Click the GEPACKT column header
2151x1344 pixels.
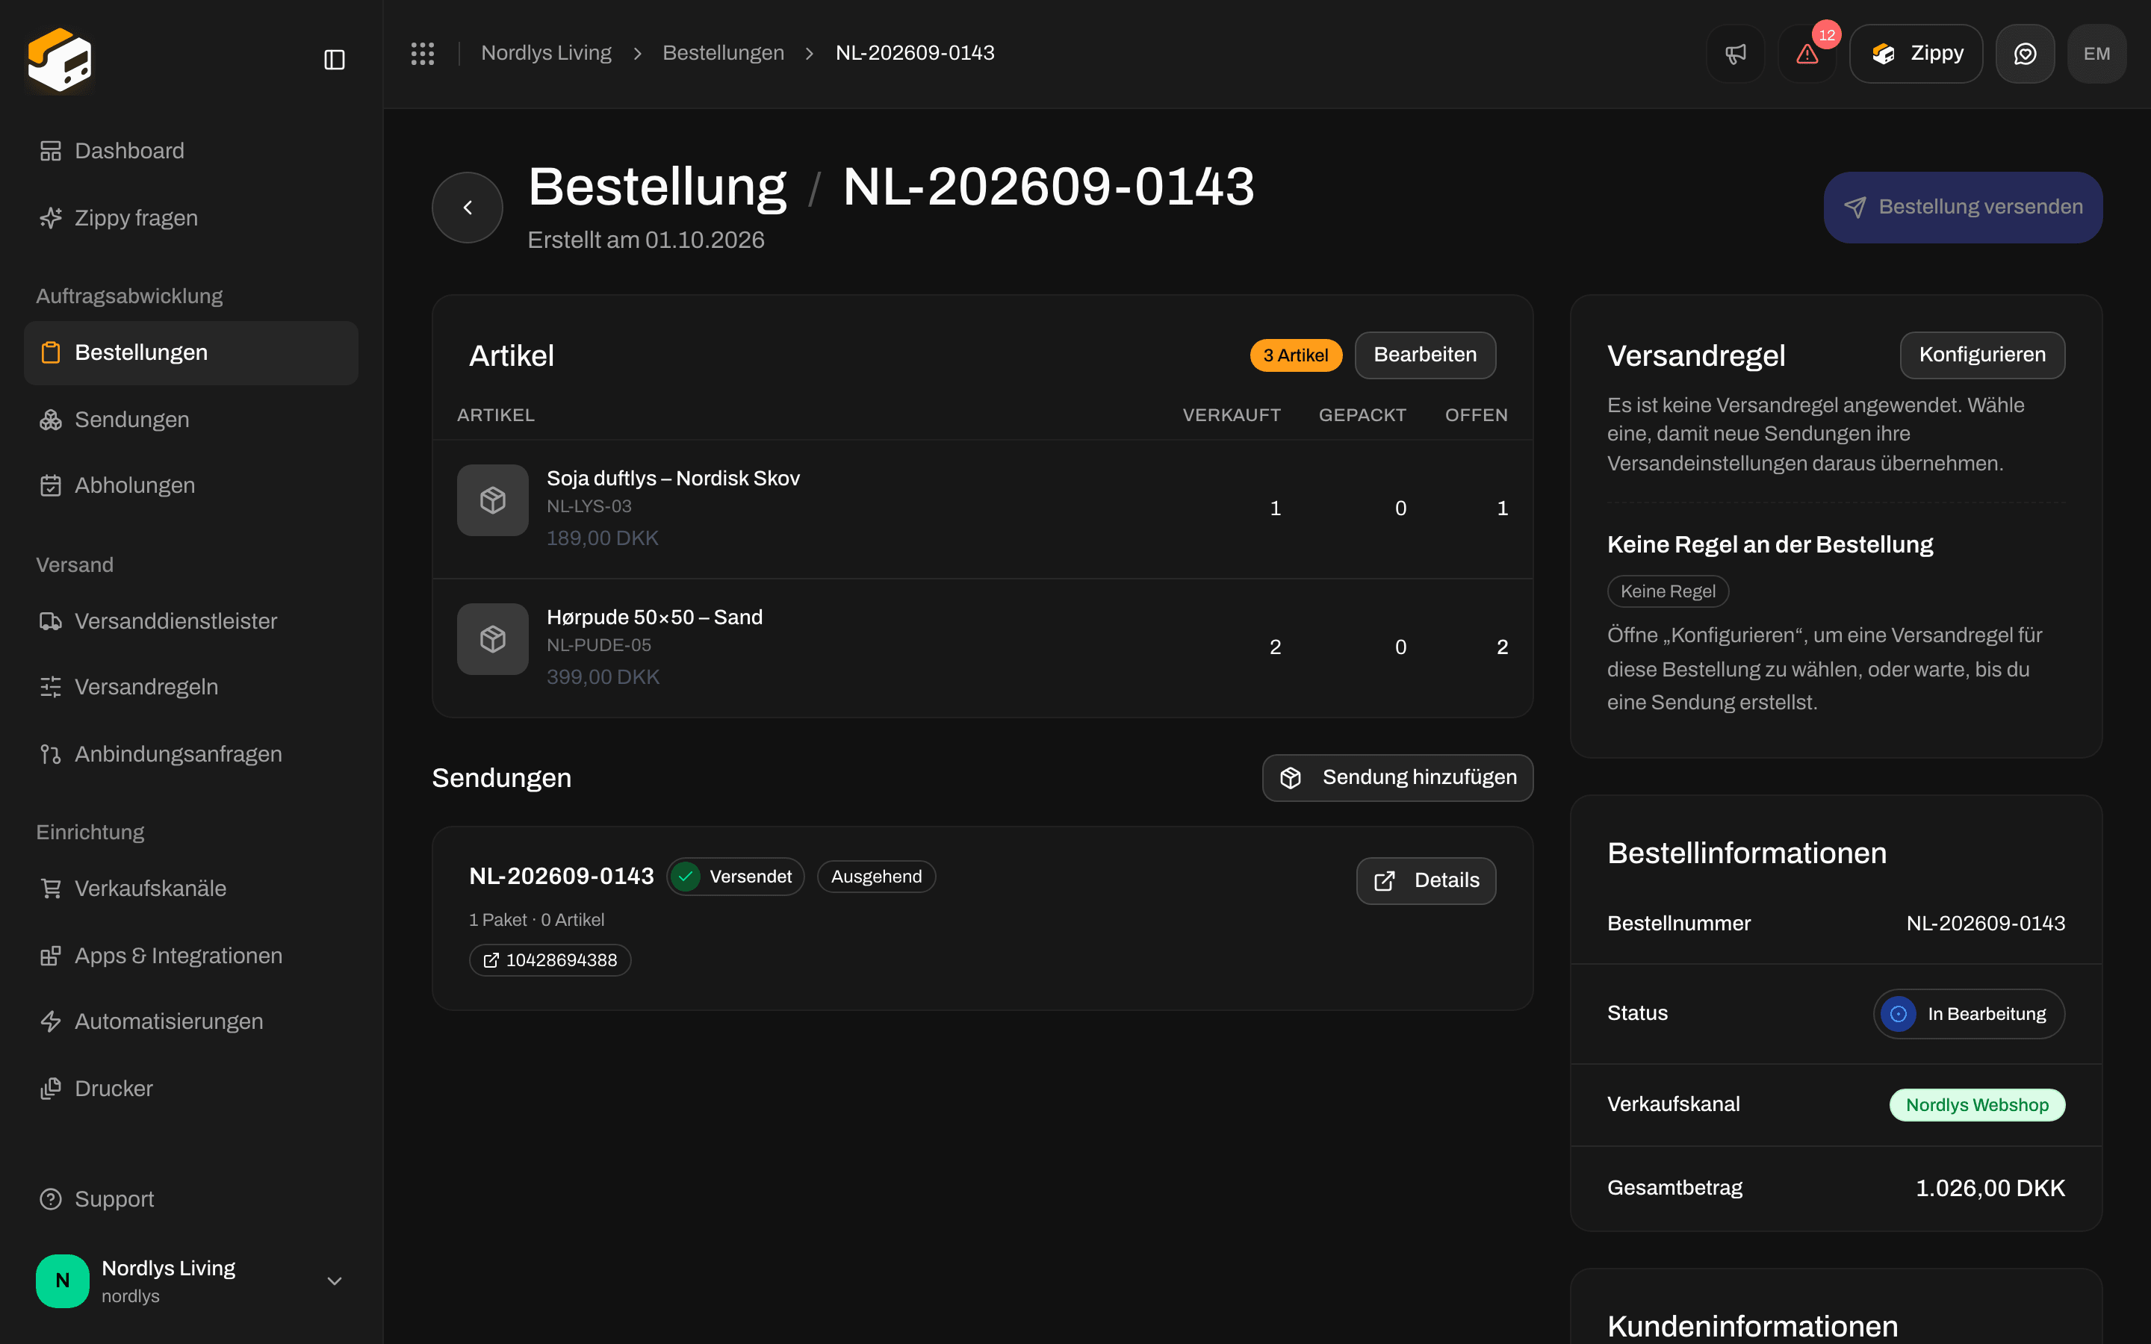pos(1362,415)
